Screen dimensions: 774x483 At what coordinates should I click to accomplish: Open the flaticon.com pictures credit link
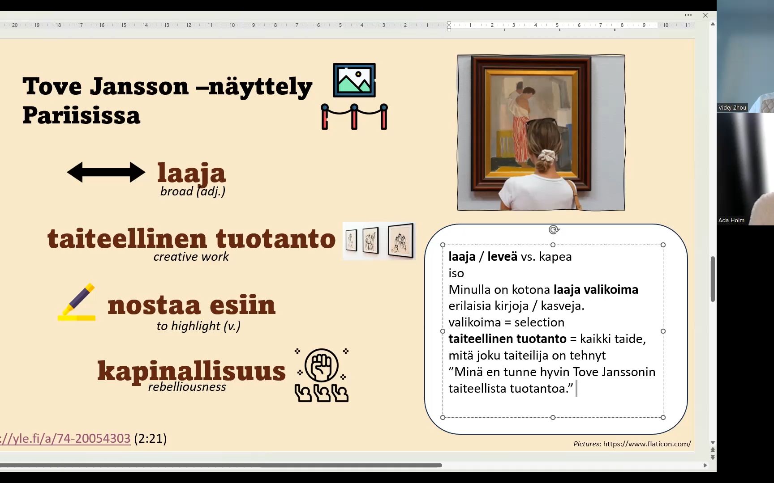(x=647, y=444)
